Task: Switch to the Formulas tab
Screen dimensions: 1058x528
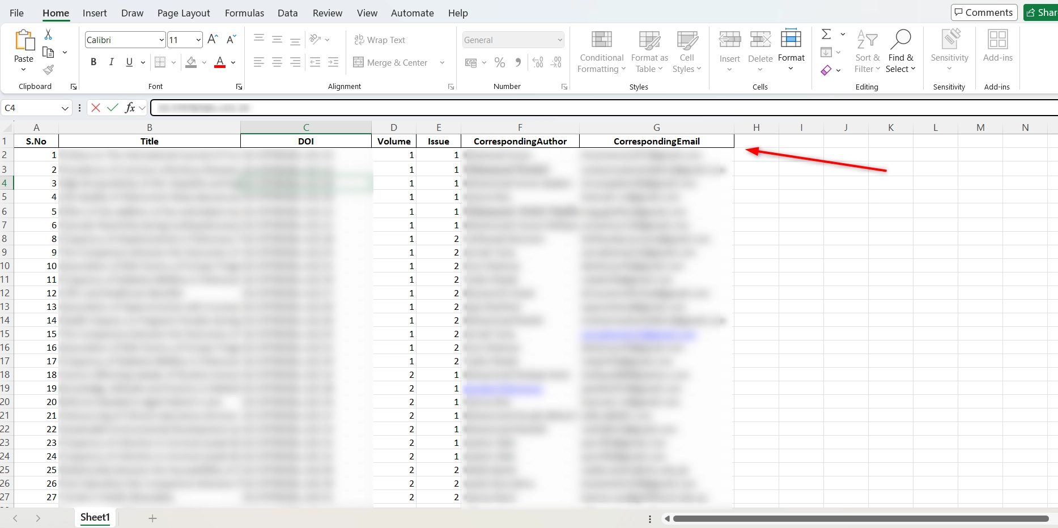Action: click(244, 13)
